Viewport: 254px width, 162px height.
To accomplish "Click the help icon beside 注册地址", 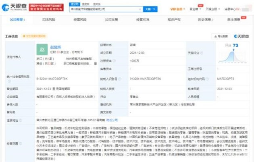I will pos(21,120).
